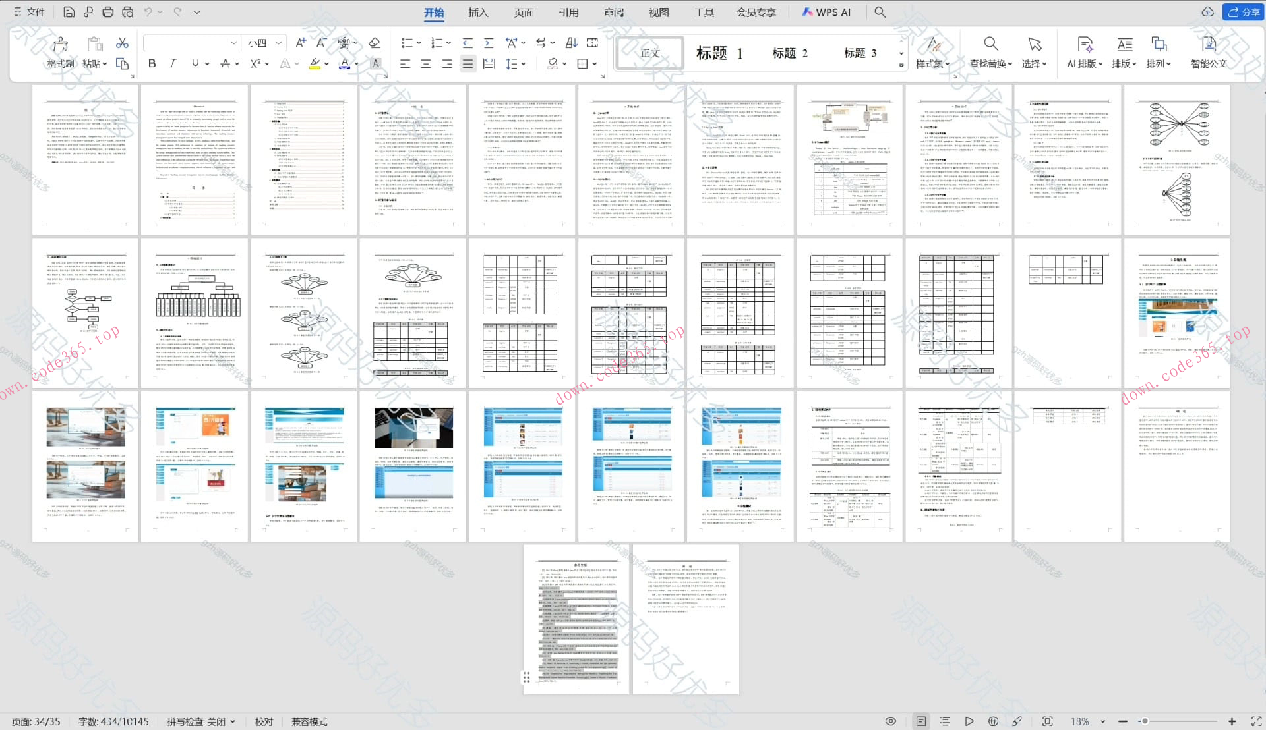Open the 插入 ribbon tab

pyautogui.click(x=478, y=12)
